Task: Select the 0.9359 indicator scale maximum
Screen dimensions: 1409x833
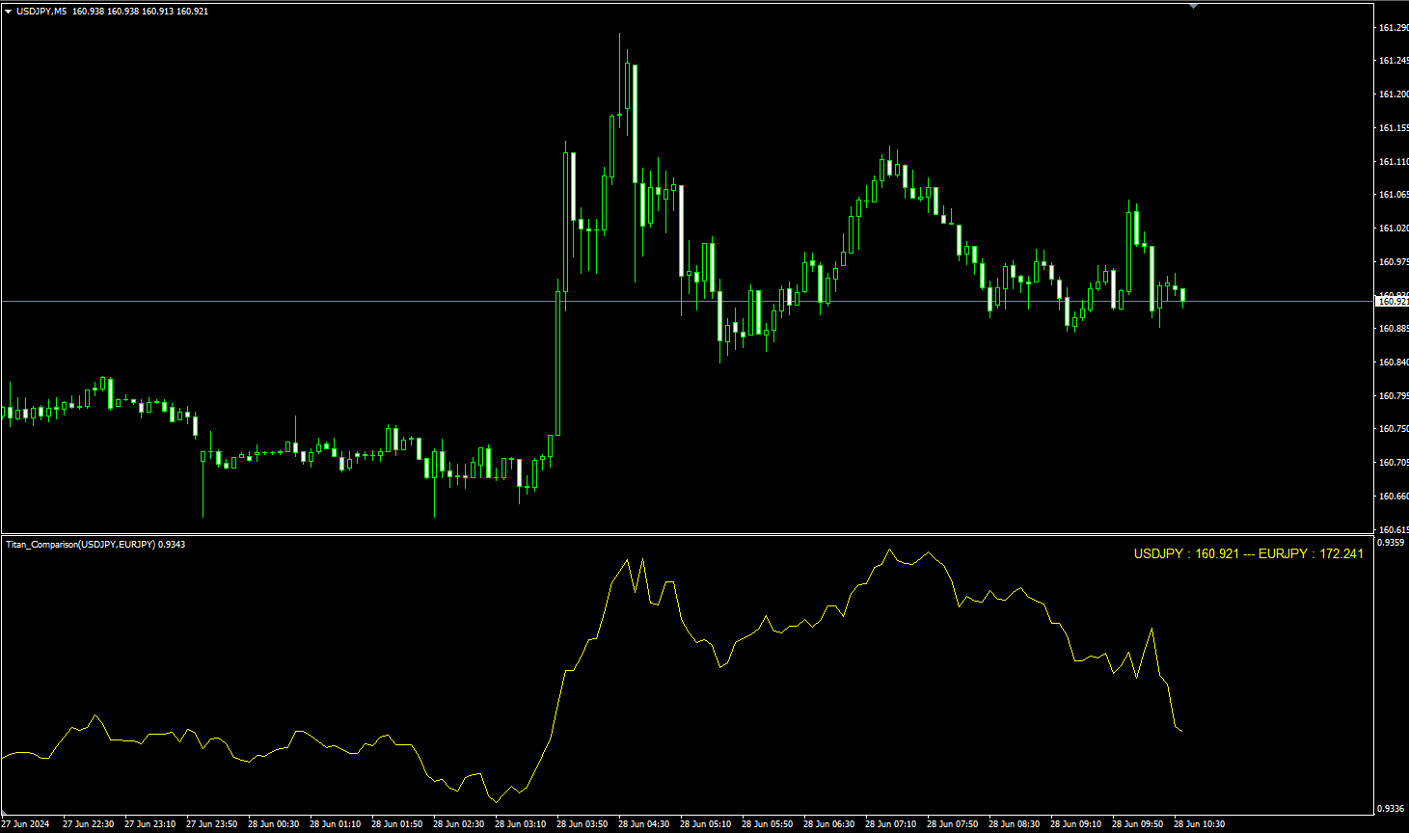Action: 1391,543
